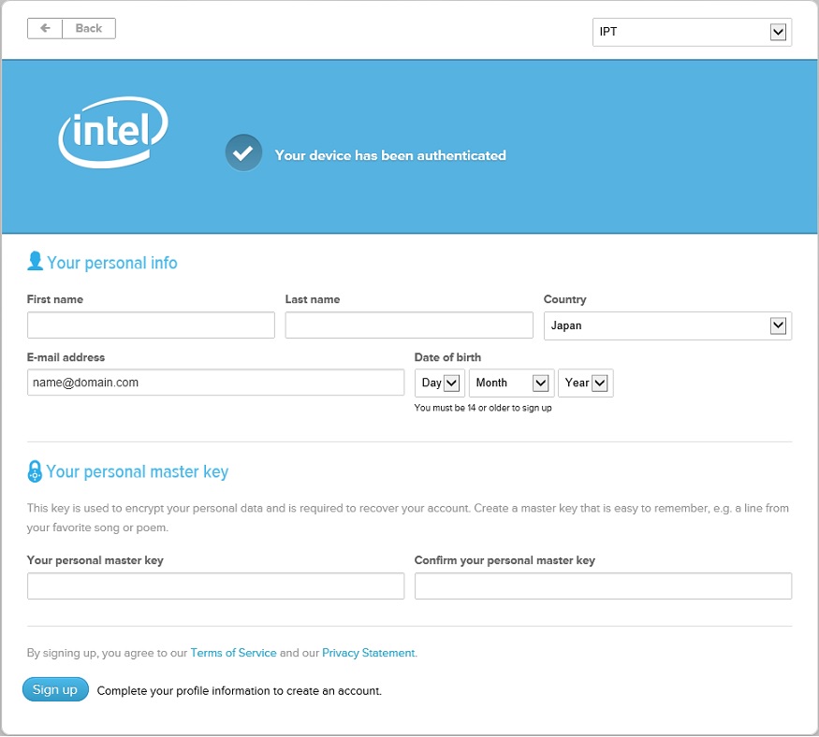Click the authenticated checkmark icon

[x=243, y=153]
